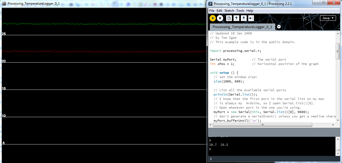The width and height of the screenshot is (342, 163).
Task: Click the editor scrollbar up arrow
Action: point(338,34)
